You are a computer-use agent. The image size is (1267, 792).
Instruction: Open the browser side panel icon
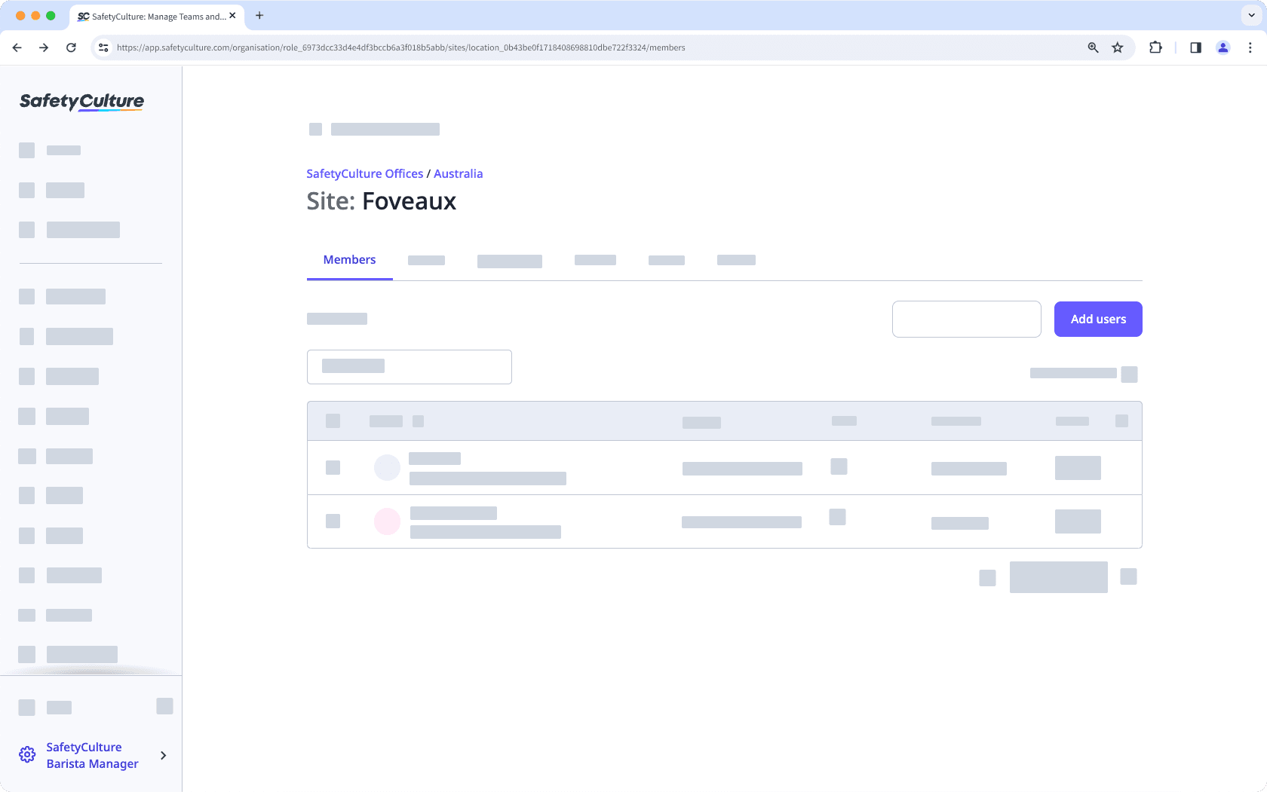[1195, 47]
